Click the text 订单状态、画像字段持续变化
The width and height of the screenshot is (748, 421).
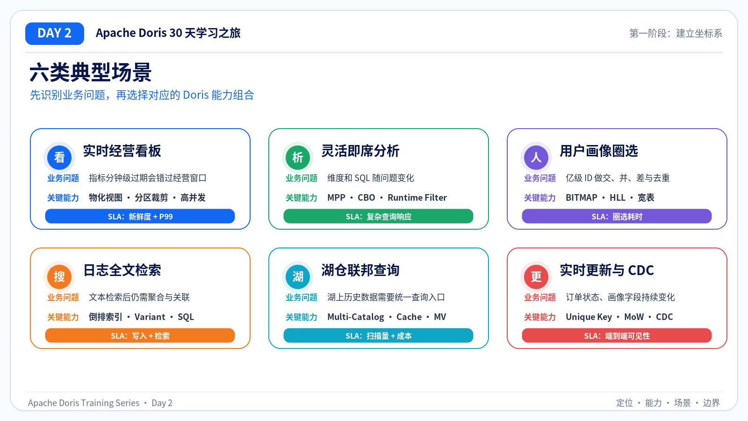pyautogui.click(x=620, y=298)
